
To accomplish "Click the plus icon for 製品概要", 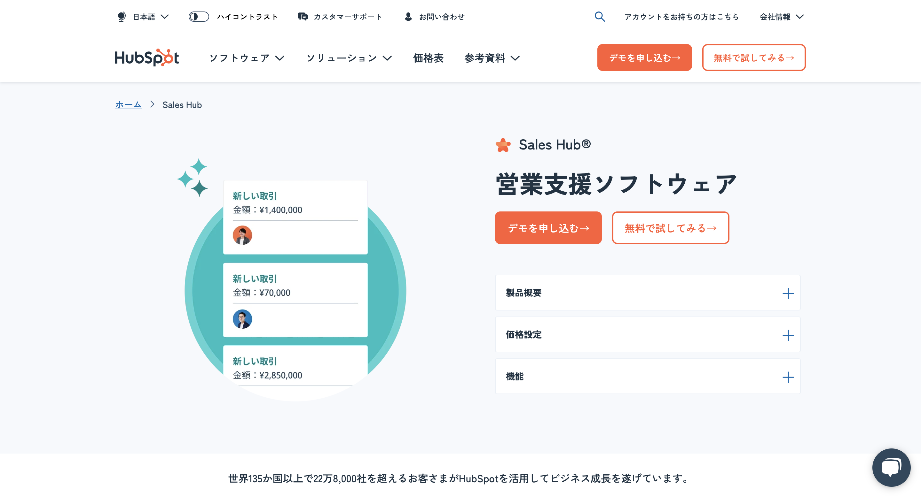I will click(x=788, y=294).
